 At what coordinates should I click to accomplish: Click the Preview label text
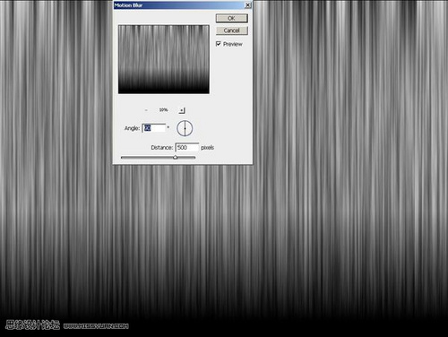tap(233, 44)
